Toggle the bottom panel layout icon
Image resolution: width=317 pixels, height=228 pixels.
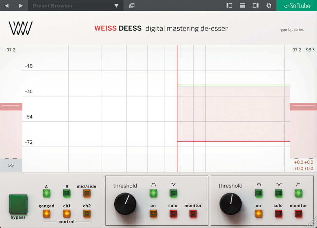[242, 6]
